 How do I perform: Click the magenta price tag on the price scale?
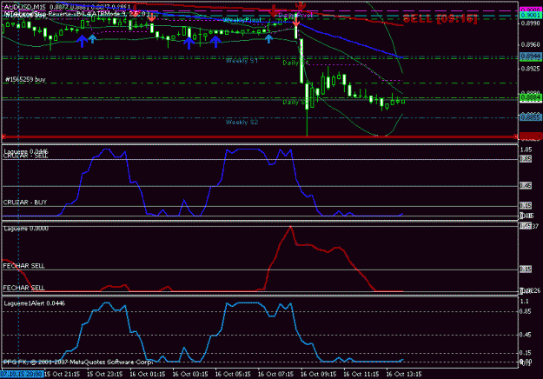click(x=531, y=10)
